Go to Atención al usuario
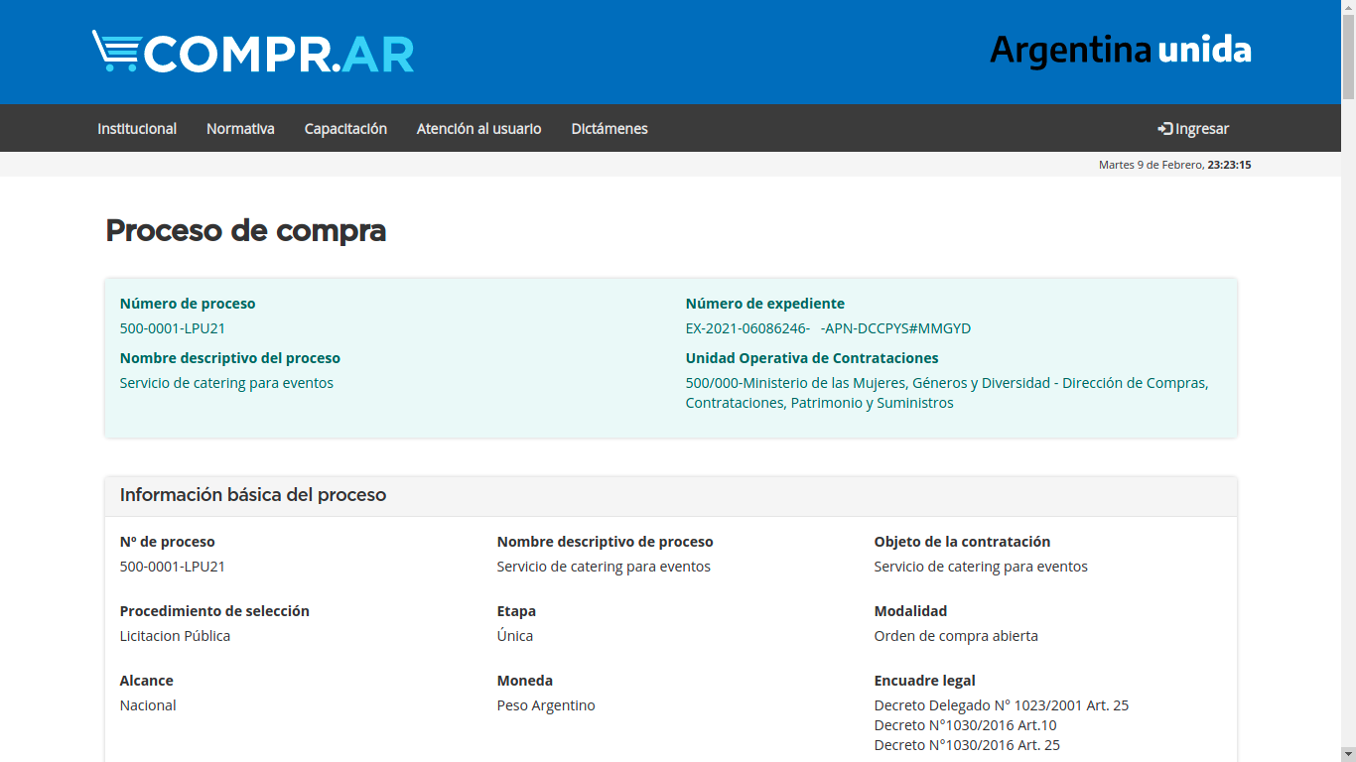 (x=478, y=129)
